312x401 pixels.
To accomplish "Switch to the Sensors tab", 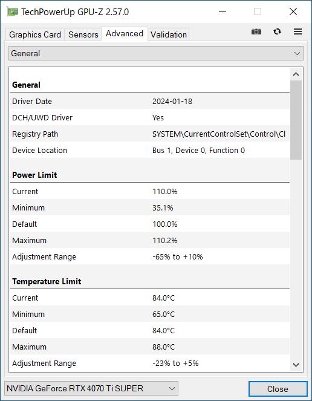I will [x=83, y=34].
